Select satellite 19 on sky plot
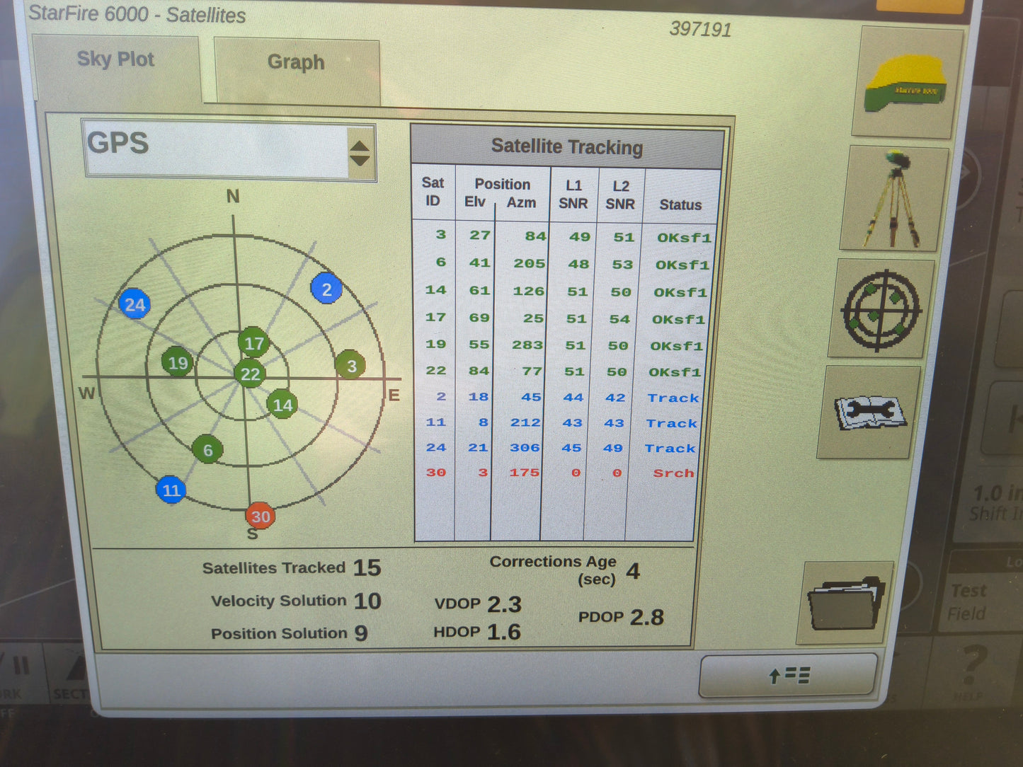Screen dimensions: 1023x767 point(177,363)
